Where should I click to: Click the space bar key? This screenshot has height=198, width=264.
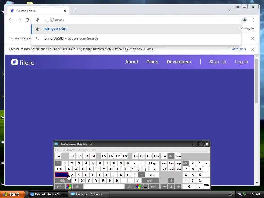(104, 187)
